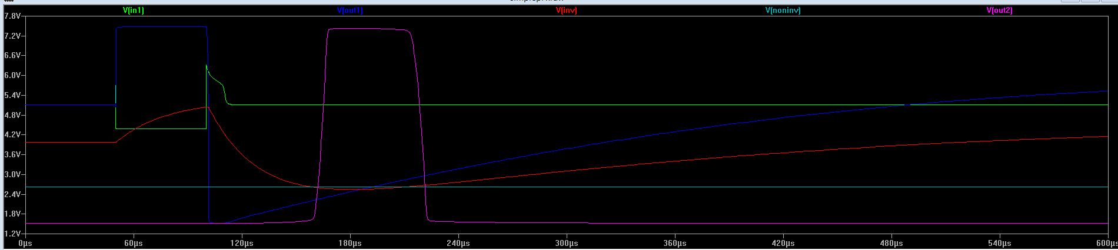
Task: Click the 4.2V vertical axis label
Action: [x=12, y=134]
